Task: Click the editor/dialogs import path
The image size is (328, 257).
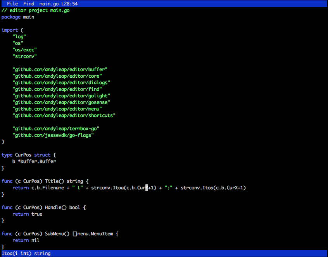Action: pyautogui.click(x=61, y=83)
